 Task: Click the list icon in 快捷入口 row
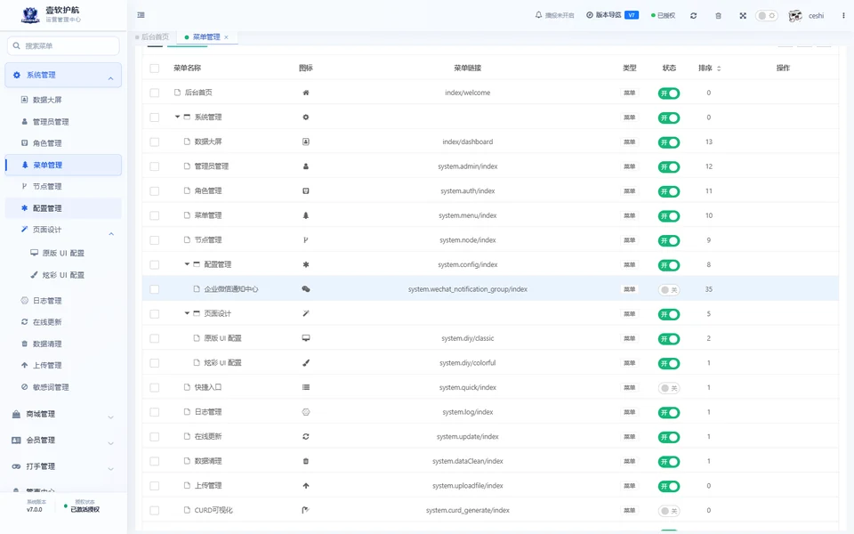point(306,387)
